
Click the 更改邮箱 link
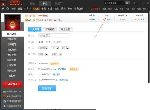(x=62, y=69)
